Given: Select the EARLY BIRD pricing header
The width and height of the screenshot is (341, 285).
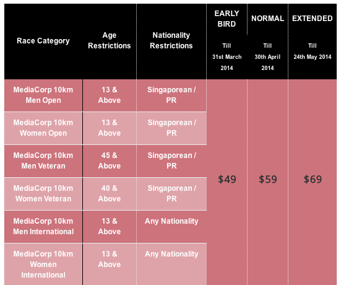Looking at the screenshot, I should 227,19.
